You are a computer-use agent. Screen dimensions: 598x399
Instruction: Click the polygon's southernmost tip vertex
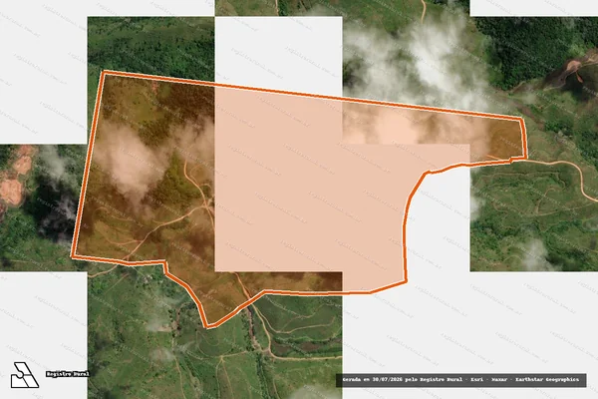[208, 326]
